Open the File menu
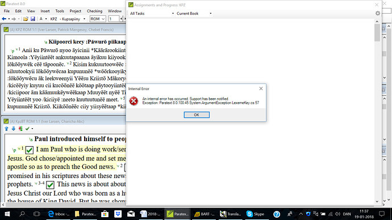Image resolution: width=392 pixels, height=220 pixels. pos(7,11)
